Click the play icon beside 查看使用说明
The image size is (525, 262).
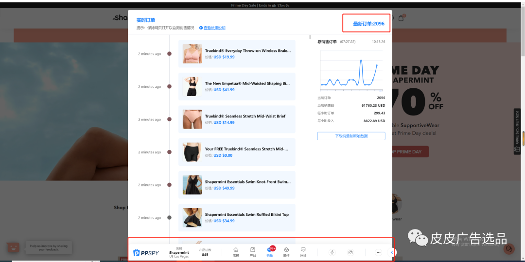coord(201,28)
